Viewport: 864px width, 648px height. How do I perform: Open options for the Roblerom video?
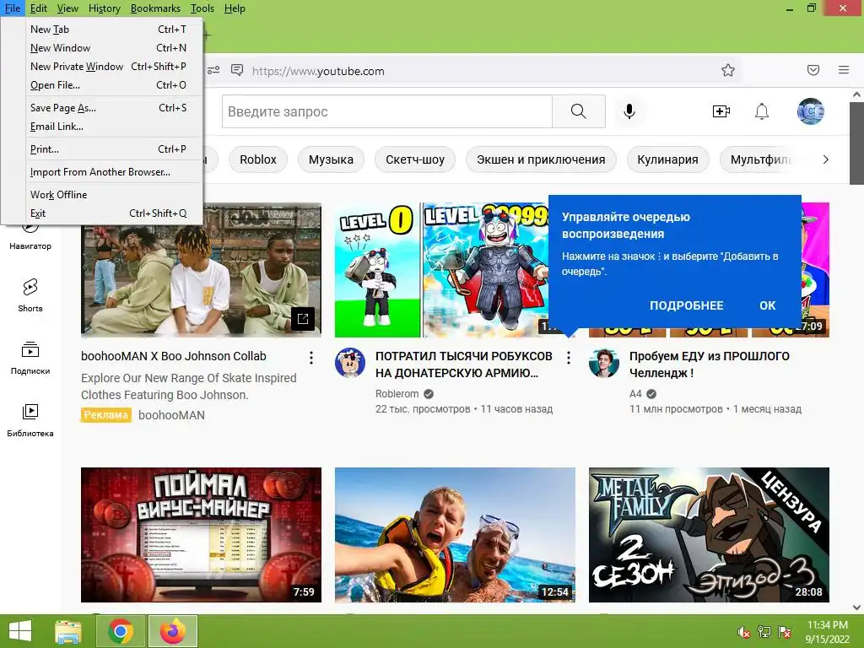pos(568,358)
